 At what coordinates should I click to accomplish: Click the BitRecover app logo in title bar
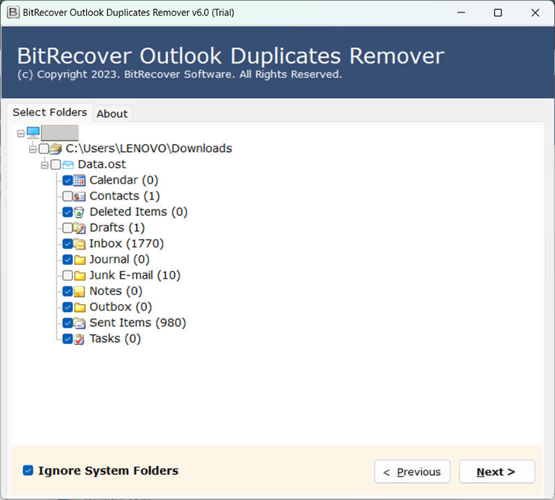[13, 12]
